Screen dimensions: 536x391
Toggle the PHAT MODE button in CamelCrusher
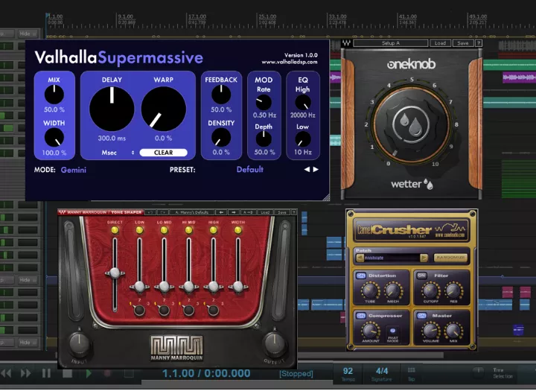392,331
